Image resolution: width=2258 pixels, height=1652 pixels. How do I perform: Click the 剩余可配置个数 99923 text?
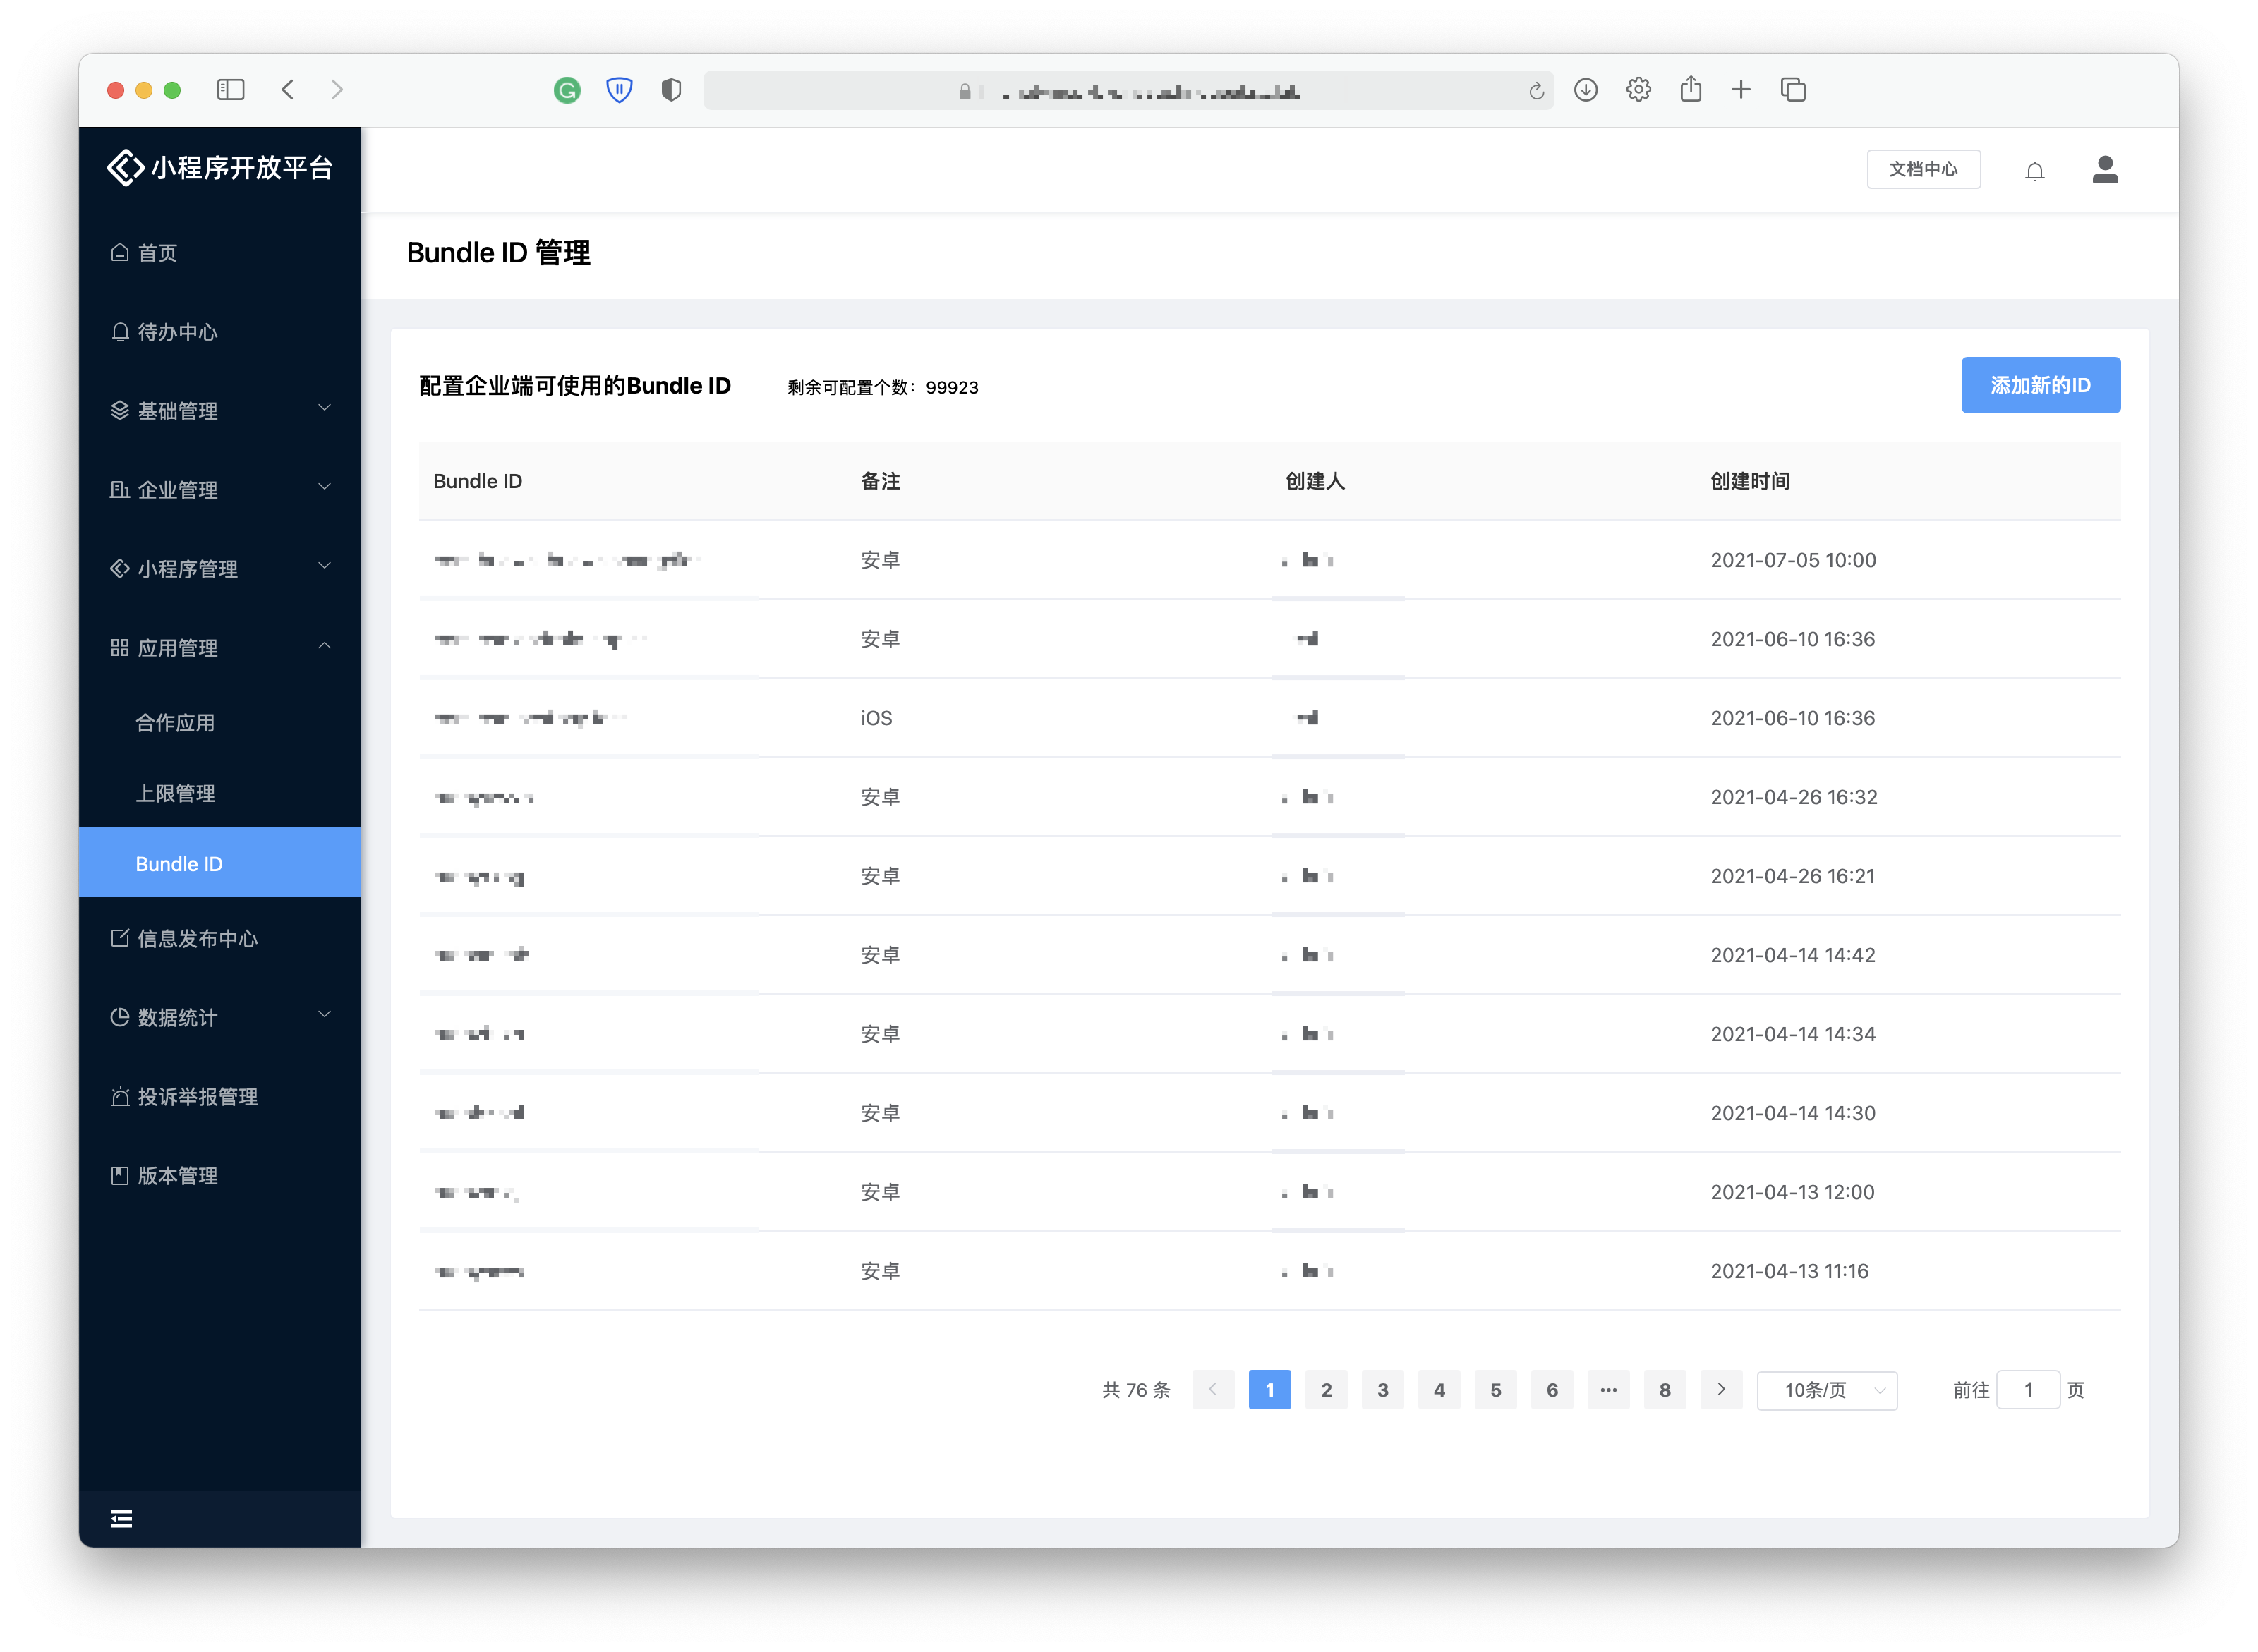[x=883, y=387]
